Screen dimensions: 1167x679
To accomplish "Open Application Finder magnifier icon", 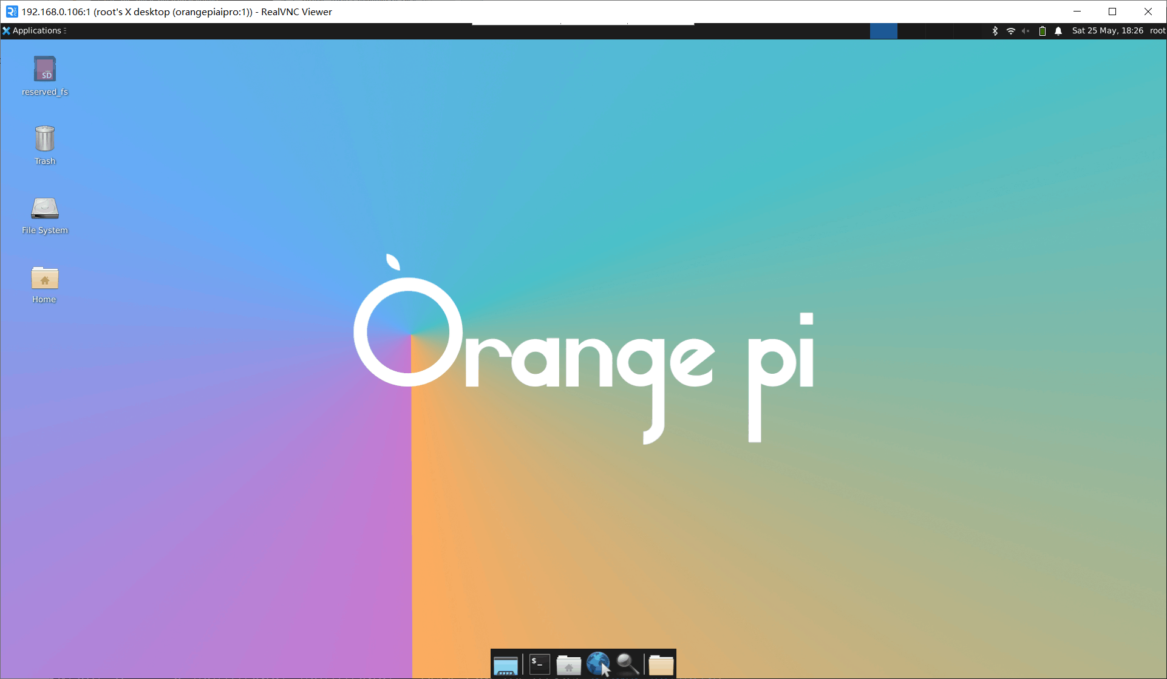I will point(627,664).
